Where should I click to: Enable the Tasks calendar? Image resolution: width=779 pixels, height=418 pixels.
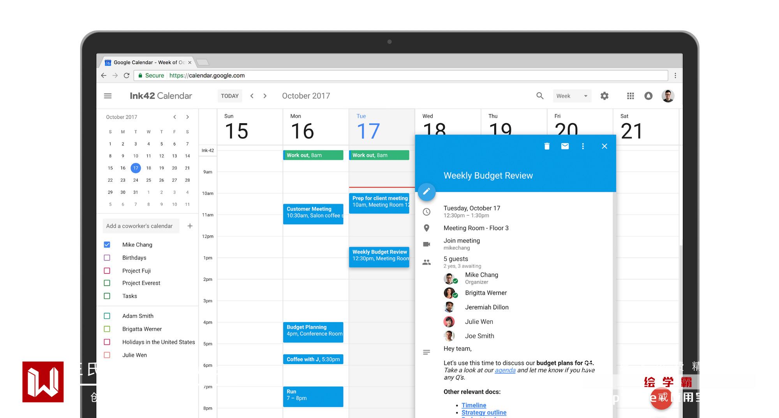click(107, 296)
